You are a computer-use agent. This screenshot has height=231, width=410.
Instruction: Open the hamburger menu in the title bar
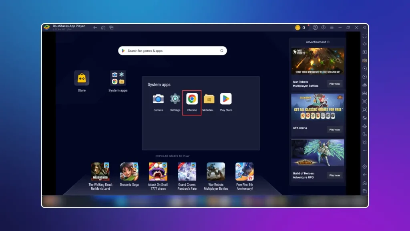click(x=332, y=28)
